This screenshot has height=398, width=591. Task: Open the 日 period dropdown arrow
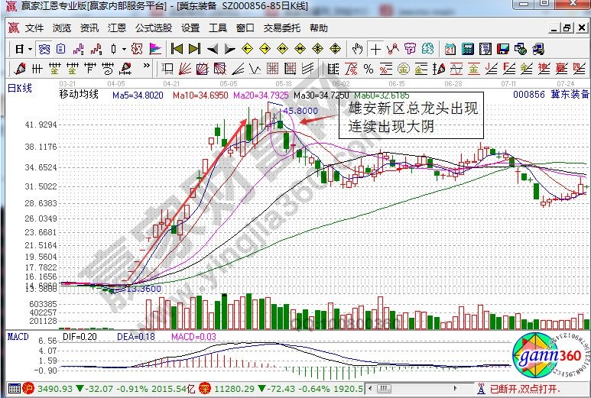29,49
